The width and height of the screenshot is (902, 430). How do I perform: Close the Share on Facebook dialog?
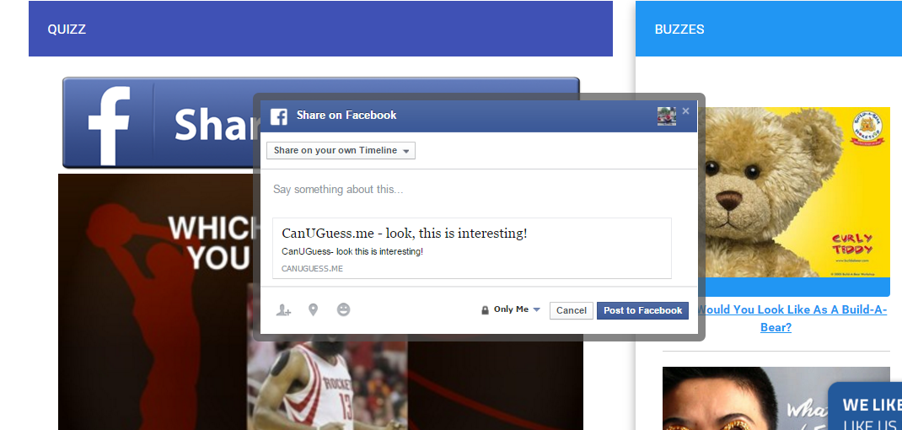pyautogui.click(x=685, y=111)
